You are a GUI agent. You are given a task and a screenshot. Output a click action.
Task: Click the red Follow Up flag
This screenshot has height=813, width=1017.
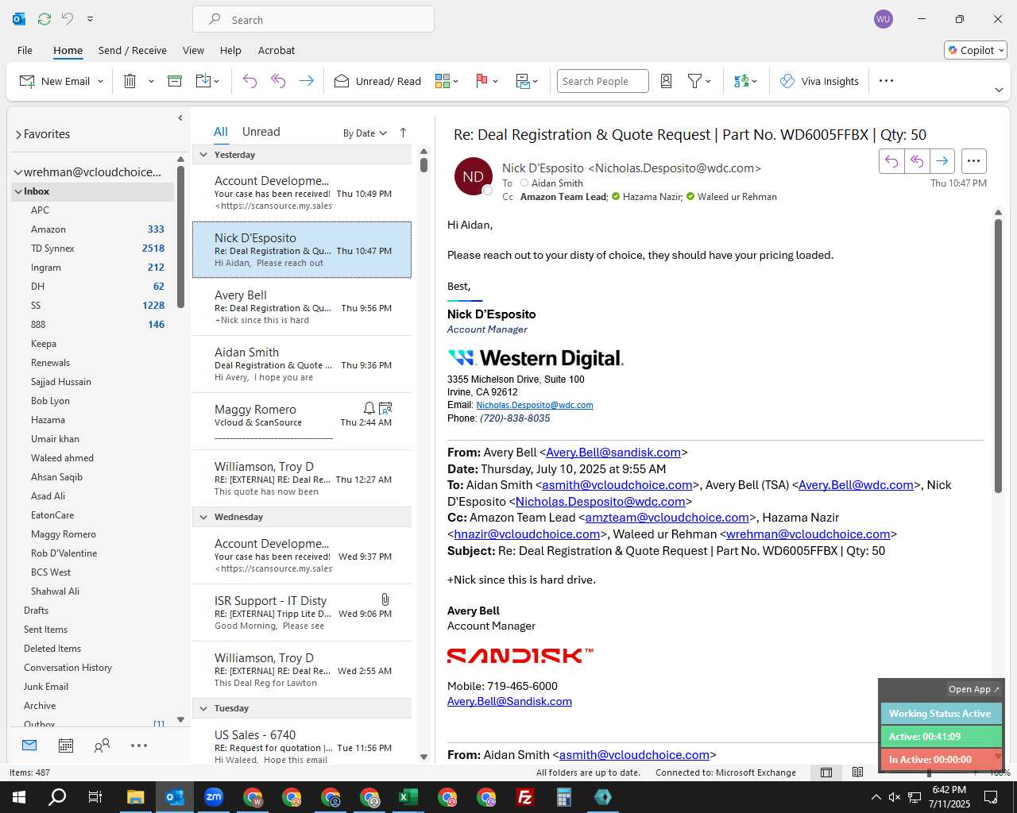(x=481, y=81)
